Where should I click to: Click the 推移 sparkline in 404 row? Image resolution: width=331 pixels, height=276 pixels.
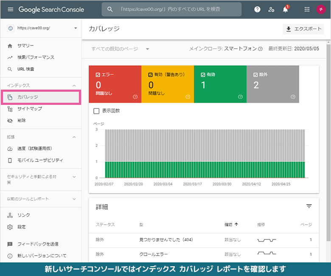[x=266, y=240]
